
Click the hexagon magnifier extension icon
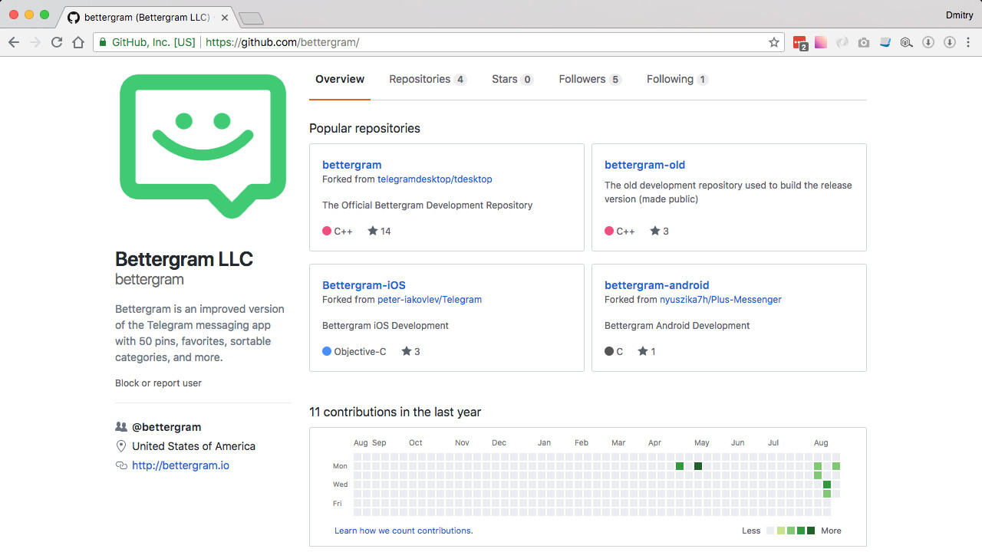(x=906, y=42)
